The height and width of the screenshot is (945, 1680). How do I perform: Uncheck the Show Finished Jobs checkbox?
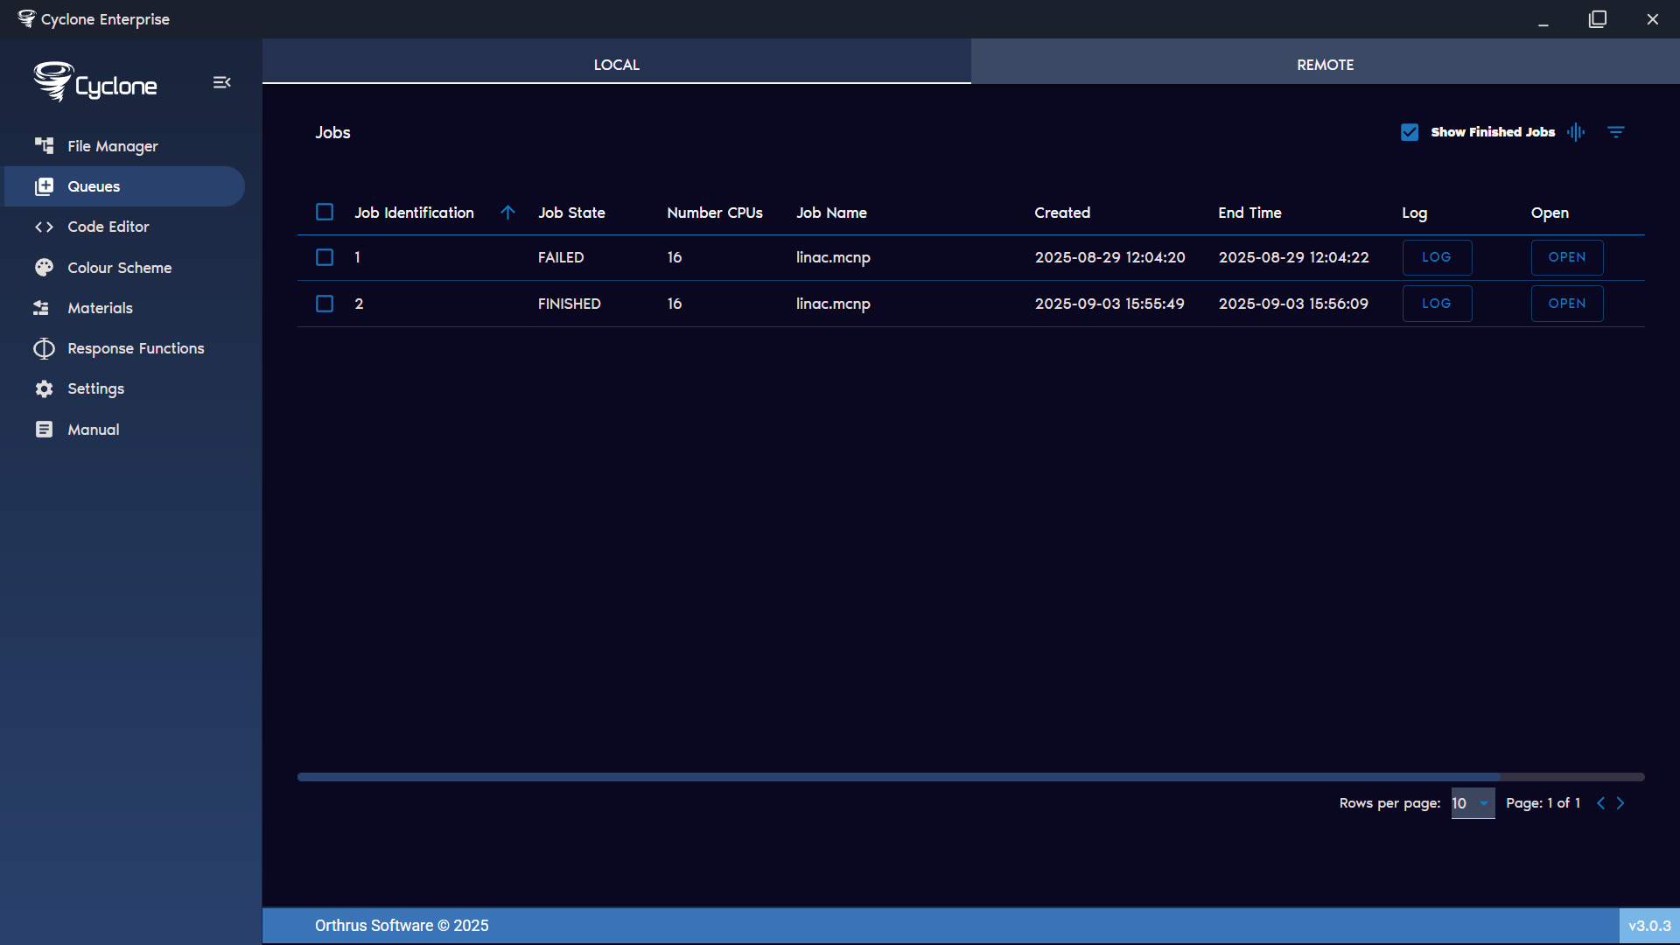point(1409,132)
